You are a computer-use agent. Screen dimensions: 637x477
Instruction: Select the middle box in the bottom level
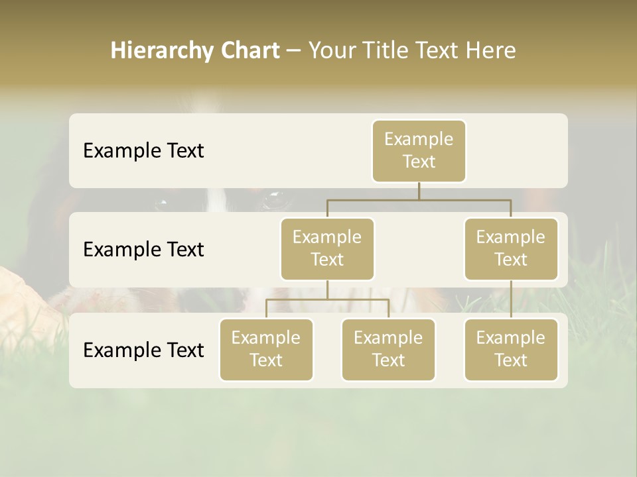388,349
